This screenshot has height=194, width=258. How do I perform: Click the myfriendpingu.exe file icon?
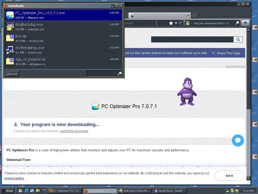(10, 50)
